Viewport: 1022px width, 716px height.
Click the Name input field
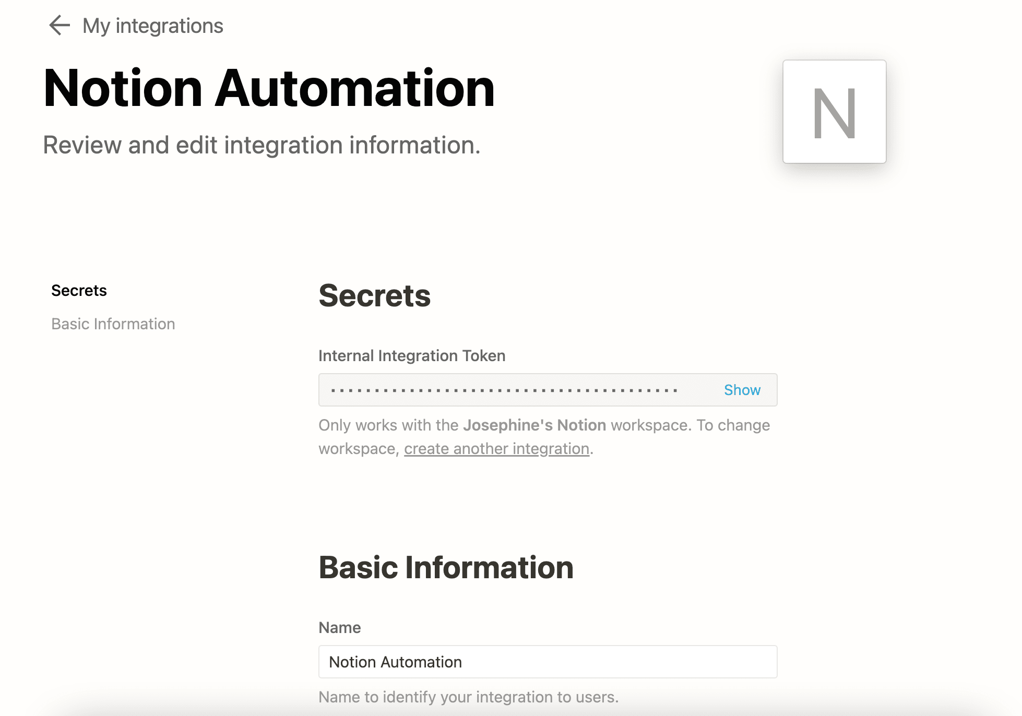pyautogui.click(x=548, y=662)
